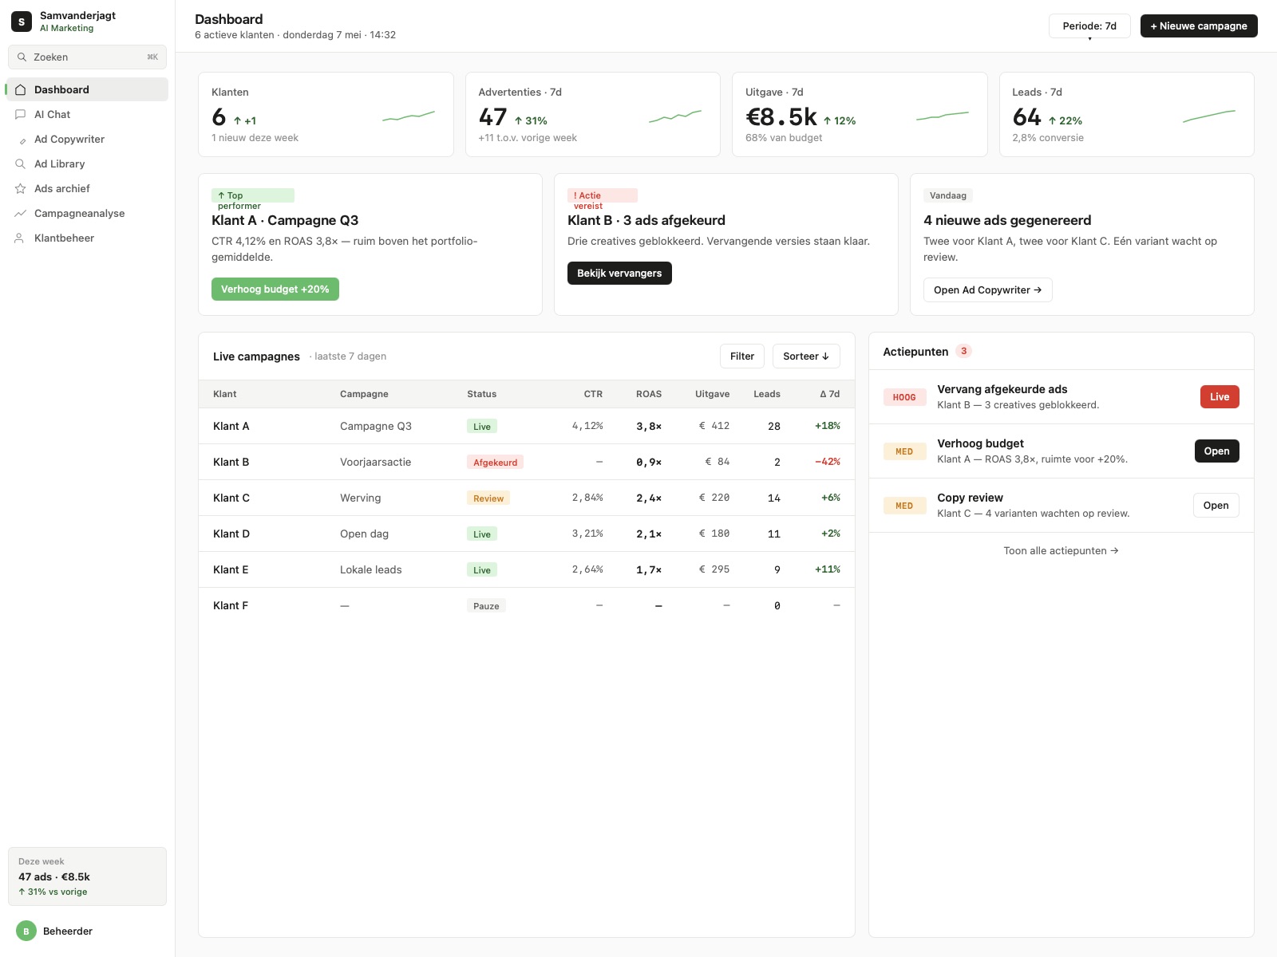Click the Advertenties sparkline chart
Viewport: 1277px width, 957px height.
pos(675,116)
